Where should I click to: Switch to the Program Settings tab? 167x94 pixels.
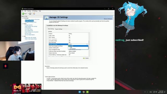point(58,29)
